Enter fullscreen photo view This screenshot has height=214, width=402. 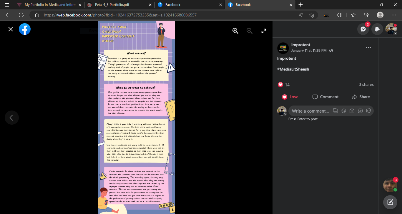click(x=264, y=31)
